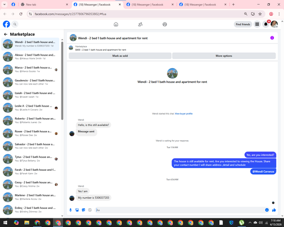The image size is (284, 227).
Task: Open the Groups icon in top navigation
Action: 165,24
